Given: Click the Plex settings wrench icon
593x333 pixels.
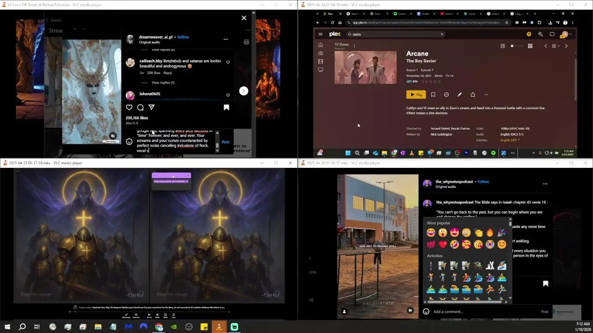Looking at the screenshot, I should click(540, 34).
